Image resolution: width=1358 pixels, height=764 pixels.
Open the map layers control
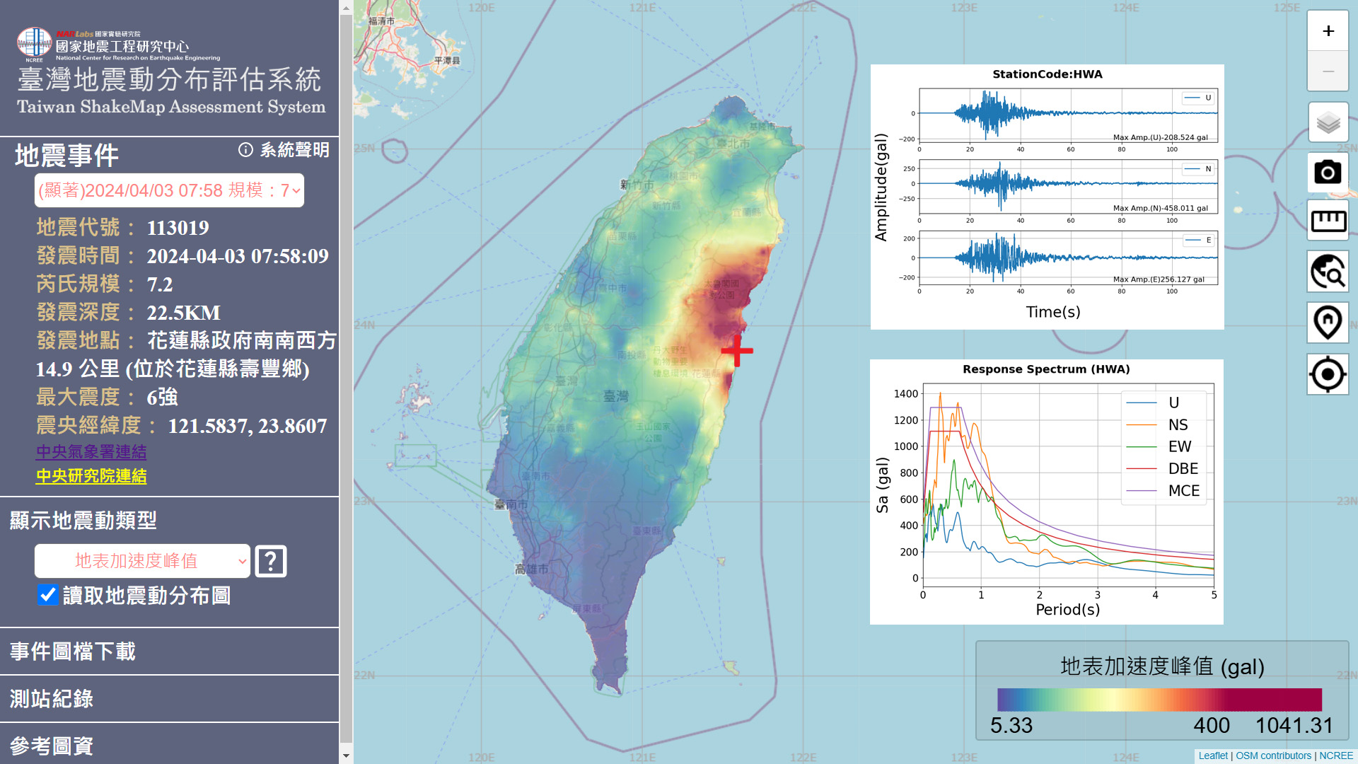pos(1328,122)
